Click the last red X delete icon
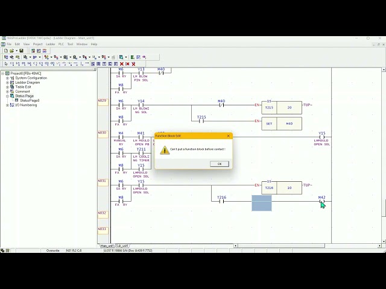The image size is (386, 289). click(x=133, y=64)
